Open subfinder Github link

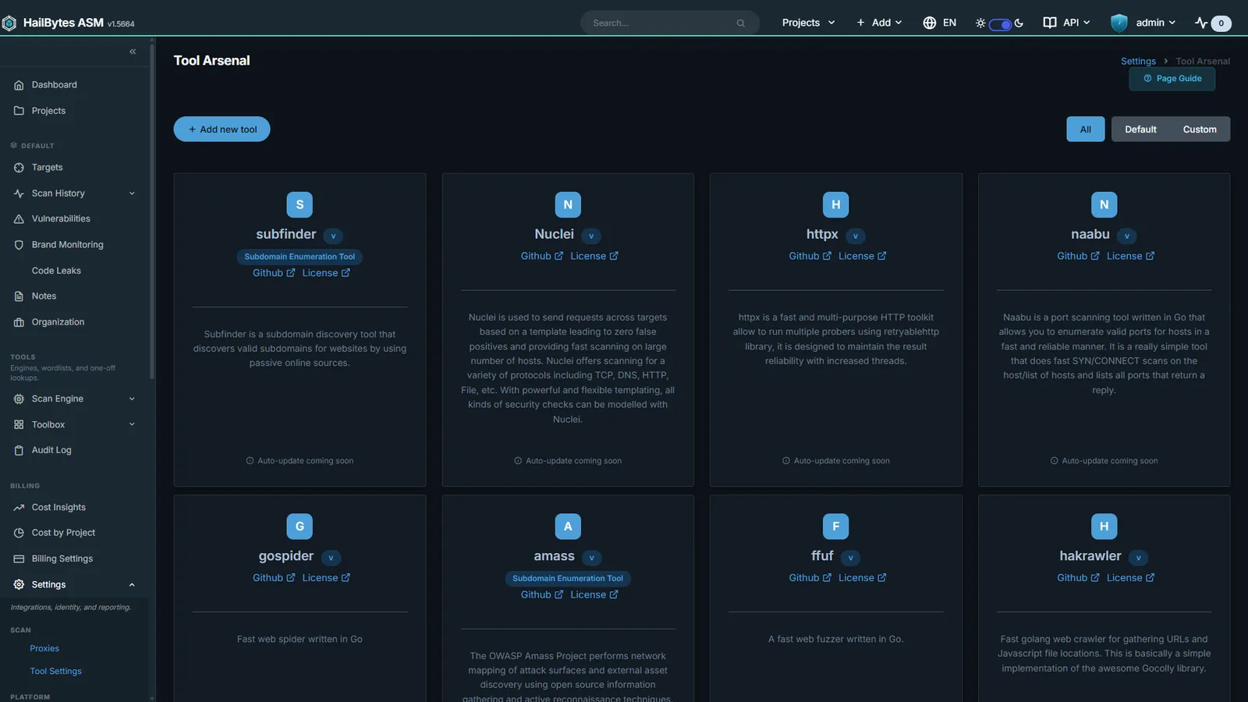(274, 273)
